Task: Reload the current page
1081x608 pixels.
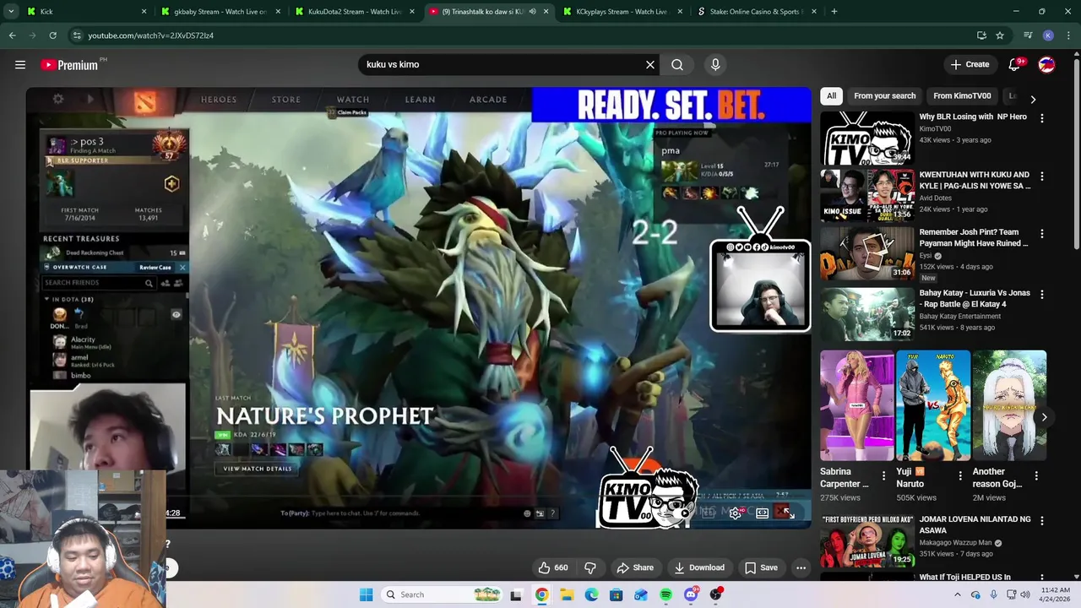Action: [52, 35]
